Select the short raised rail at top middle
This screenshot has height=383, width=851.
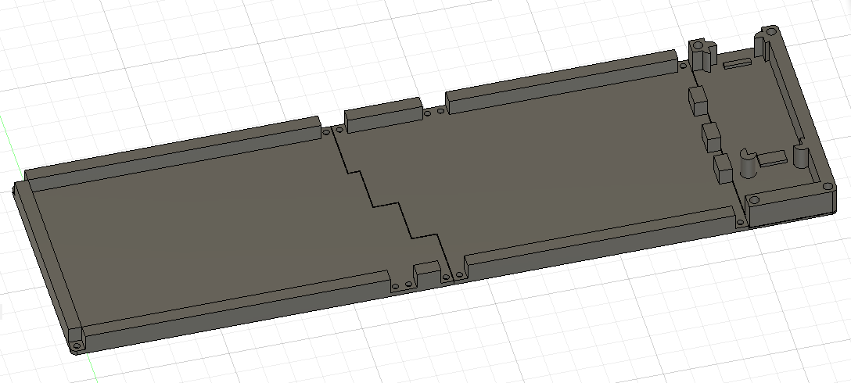pos(384,115)
